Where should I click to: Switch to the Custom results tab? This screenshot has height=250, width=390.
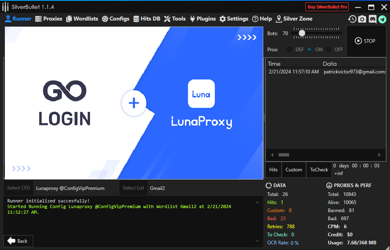pyautogui.click(x=294, y=170)
